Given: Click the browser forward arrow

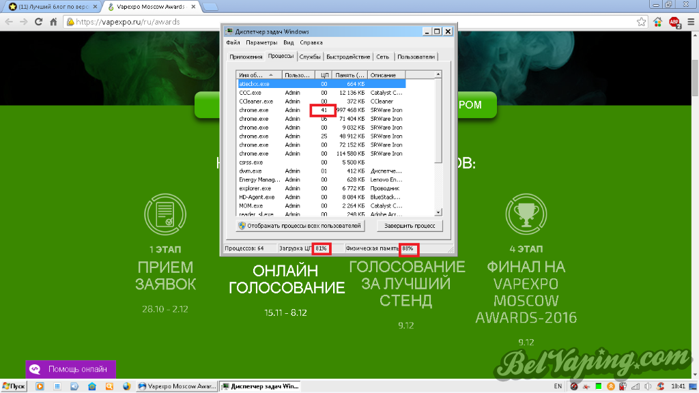Looking at the screenshot, I should click(24, 21).
